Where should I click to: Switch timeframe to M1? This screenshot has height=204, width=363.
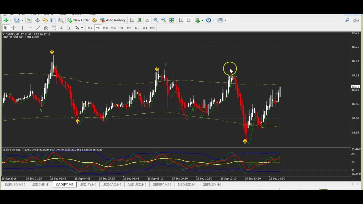click(x=90, y=28)
